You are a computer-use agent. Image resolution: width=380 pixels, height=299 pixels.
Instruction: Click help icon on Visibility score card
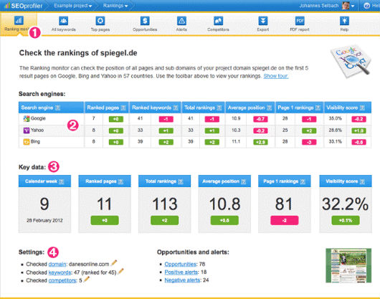click(x=362, y=181)
